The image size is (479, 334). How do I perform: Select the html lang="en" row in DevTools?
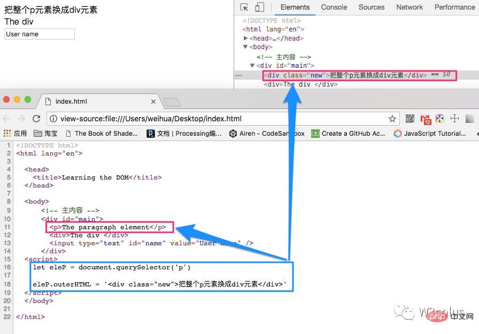pyautogui.click(x=273, y=29)
